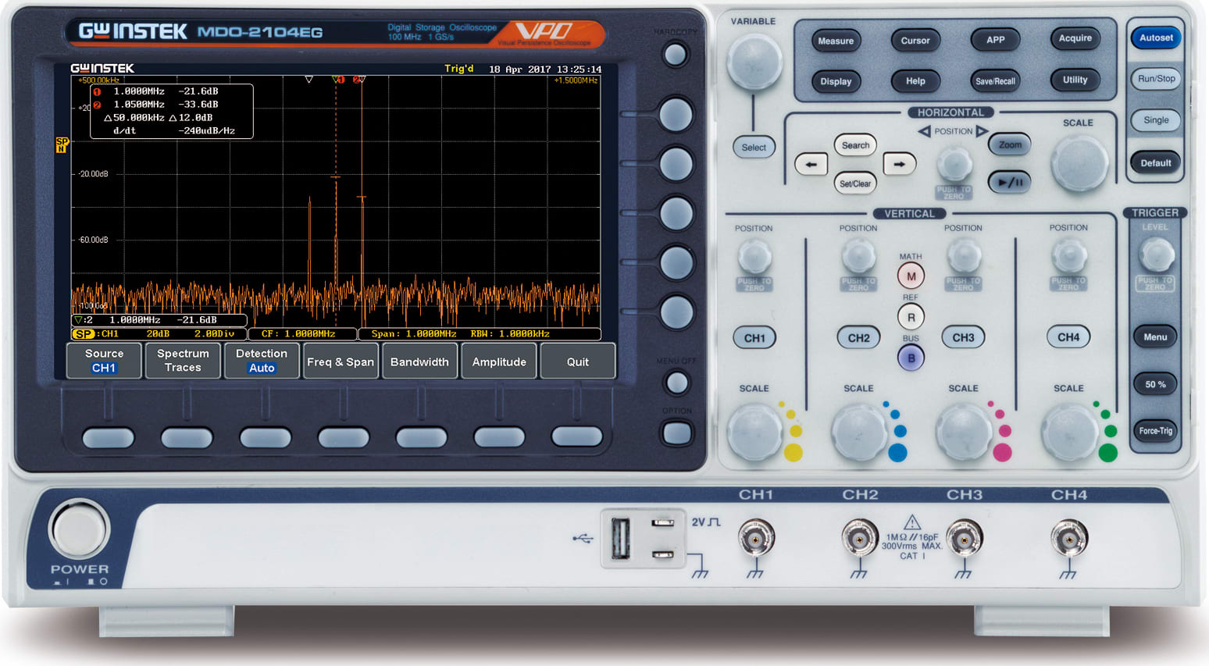Screen dimensions: 1209x666
Task: Click the CH4 vertical SCALE knob
Action: tap(1068, 432)
